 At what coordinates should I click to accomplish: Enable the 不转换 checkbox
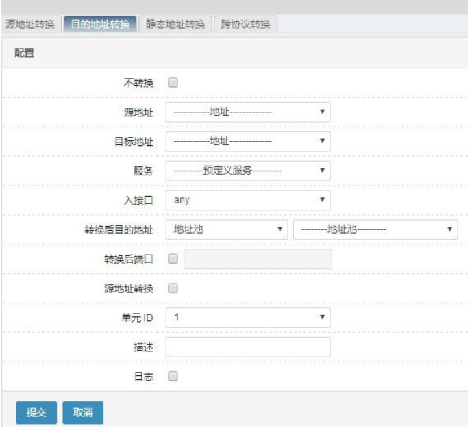(173, 82)
